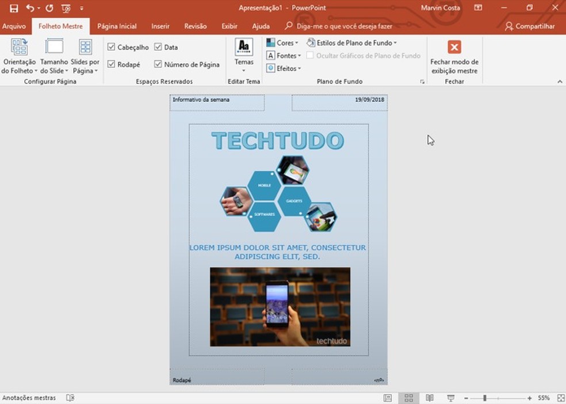The height and width of the screenshot is (404, 566).
Task: Click the Undo icon
Action: click(x=31, y=8)
